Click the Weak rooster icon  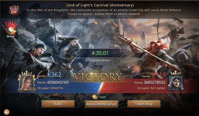[x=11, y=28]
